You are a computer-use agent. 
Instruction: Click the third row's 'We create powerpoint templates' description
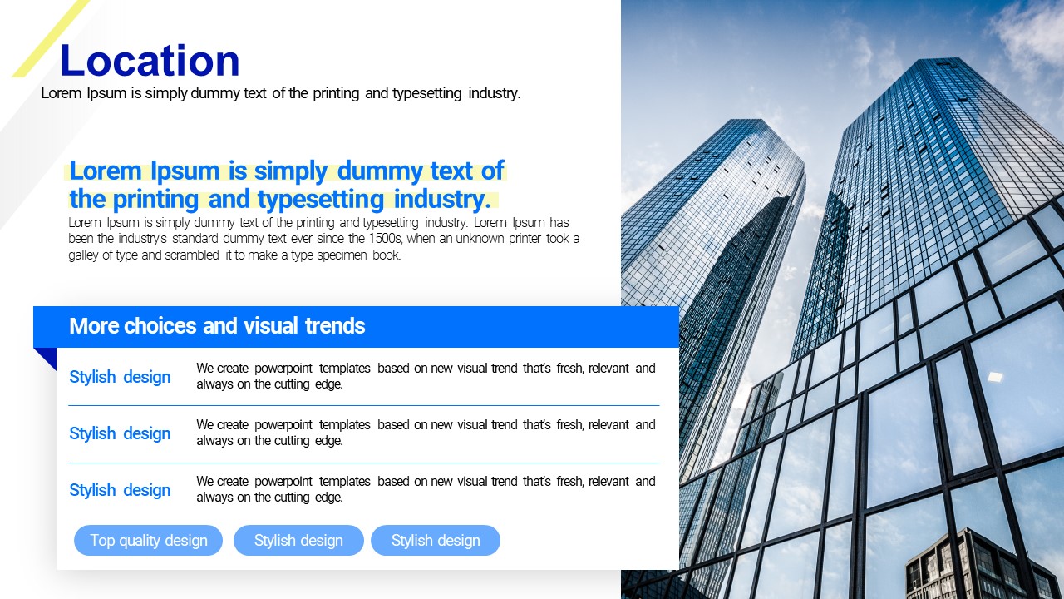[x=426, y=489]
